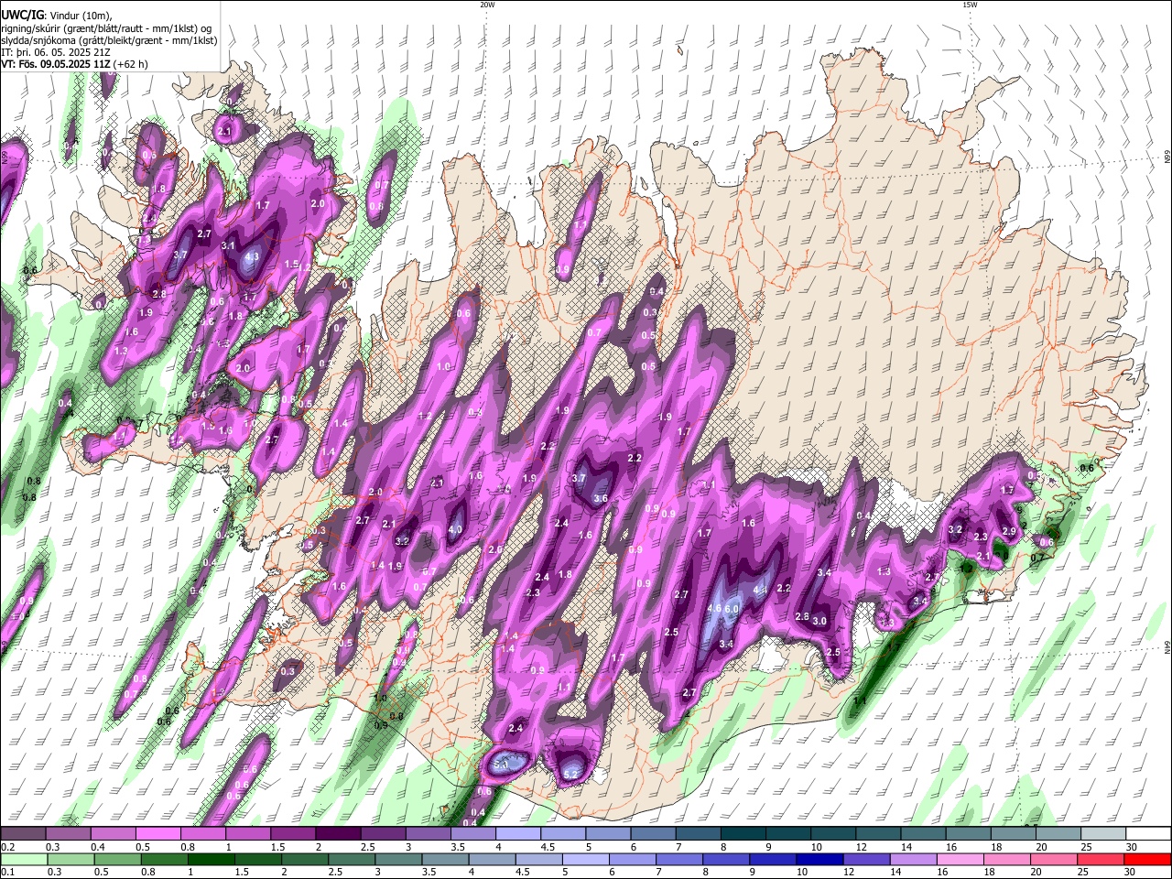
Task: Click the 'slydda/snjókoma' legend description line
Action: (109, 40)
